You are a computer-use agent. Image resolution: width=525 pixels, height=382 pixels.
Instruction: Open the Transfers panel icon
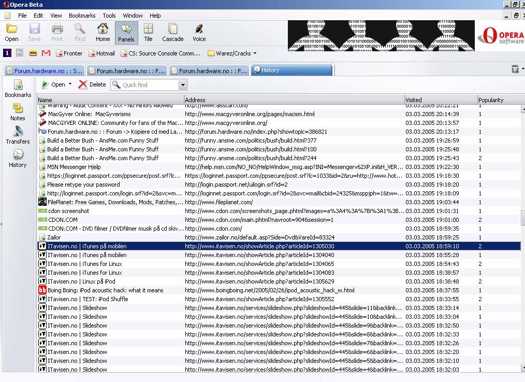coord(18,135)
